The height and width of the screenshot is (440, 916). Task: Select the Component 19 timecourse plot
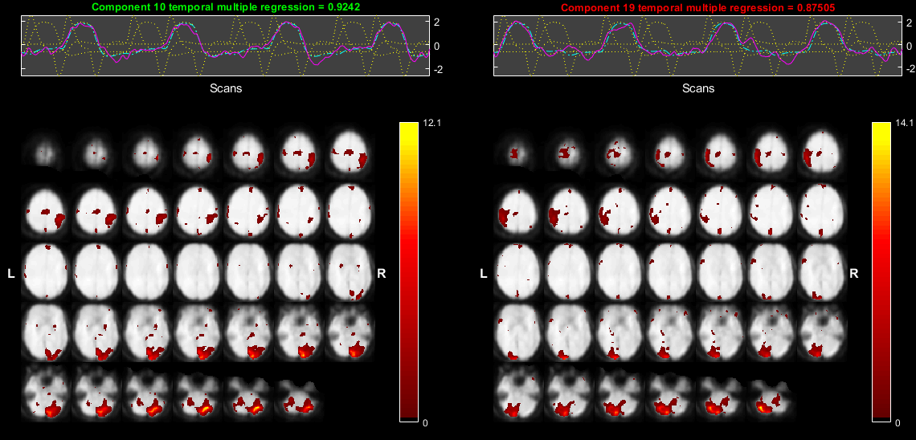(x=698, y=46)
